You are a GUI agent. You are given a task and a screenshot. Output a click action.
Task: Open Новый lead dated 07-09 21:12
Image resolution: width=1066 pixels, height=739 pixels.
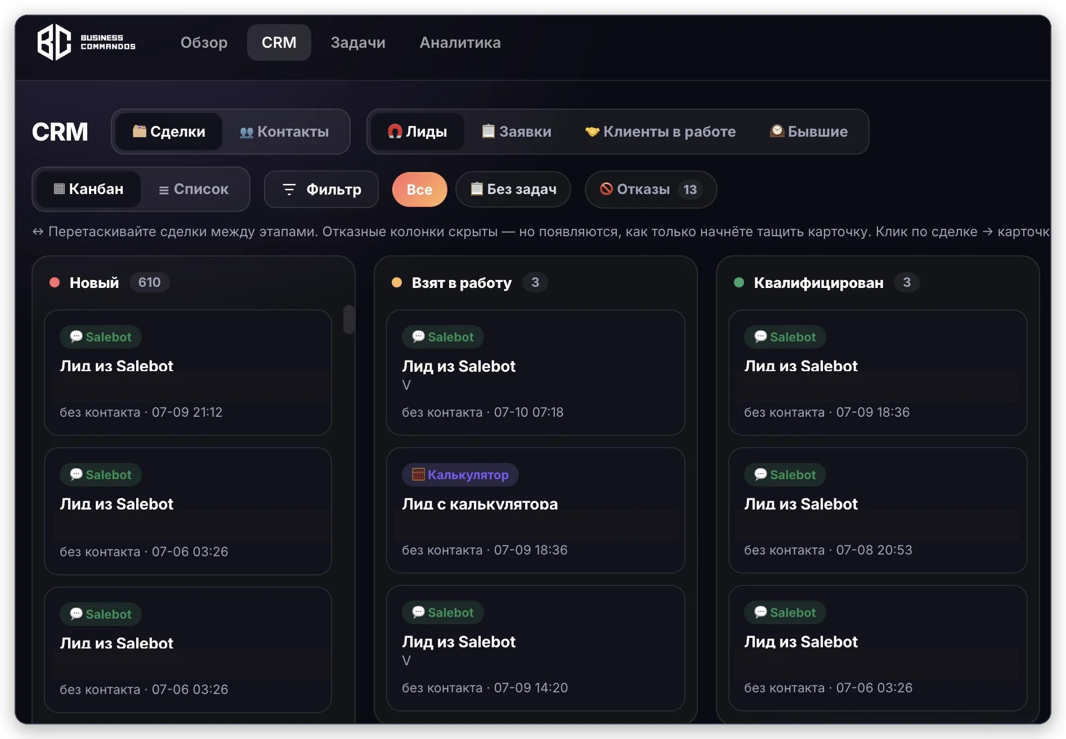pyautogui.click(x=188, y=372)
